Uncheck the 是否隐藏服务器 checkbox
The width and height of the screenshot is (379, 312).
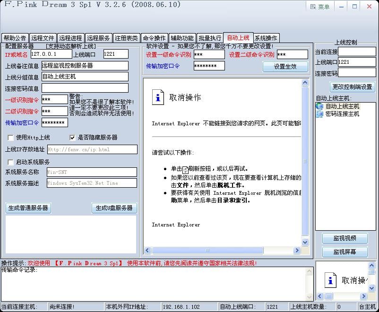pyautogui.click(x=72, y=138)
